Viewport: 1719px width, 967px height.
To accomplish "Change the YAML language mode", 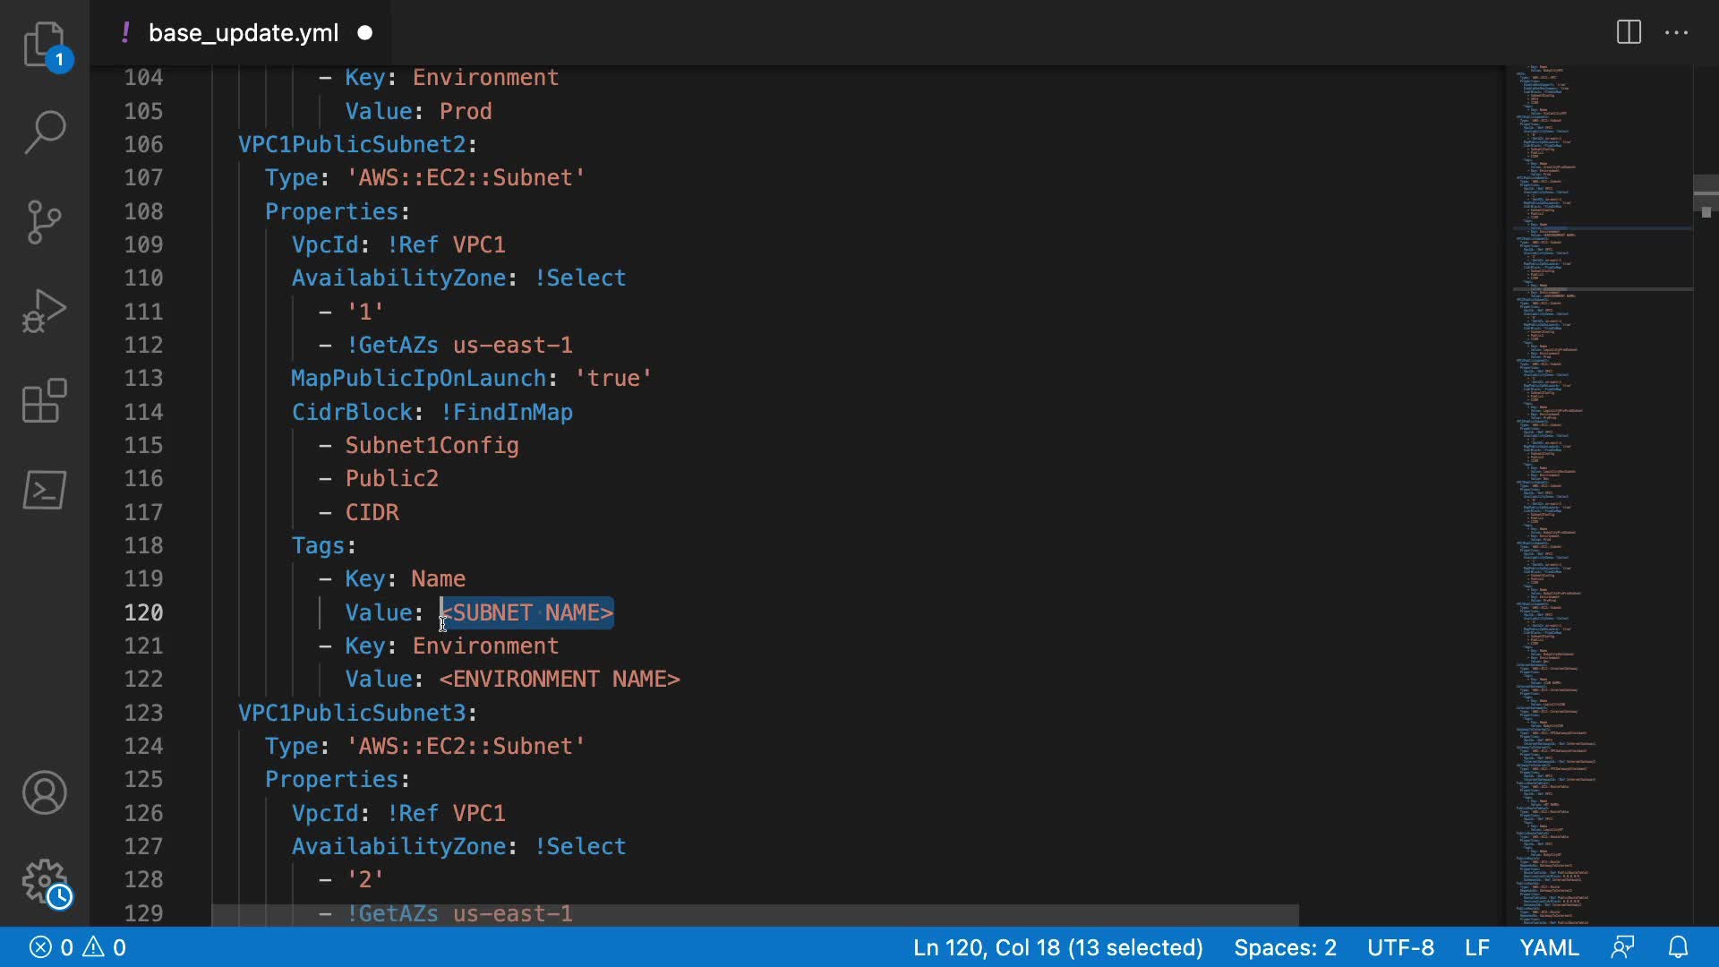I will 1549,947.
